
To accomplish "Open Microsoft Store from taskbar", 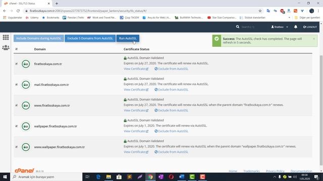I will 119,176.
